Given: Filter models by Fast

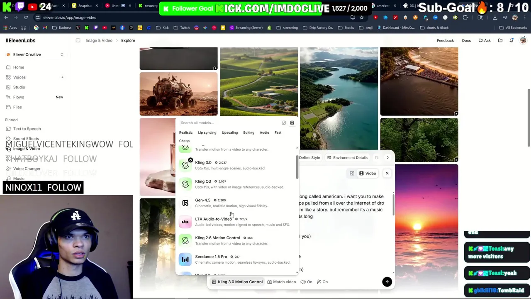Looking at the screenshot, I should click(x=278, y=132).
